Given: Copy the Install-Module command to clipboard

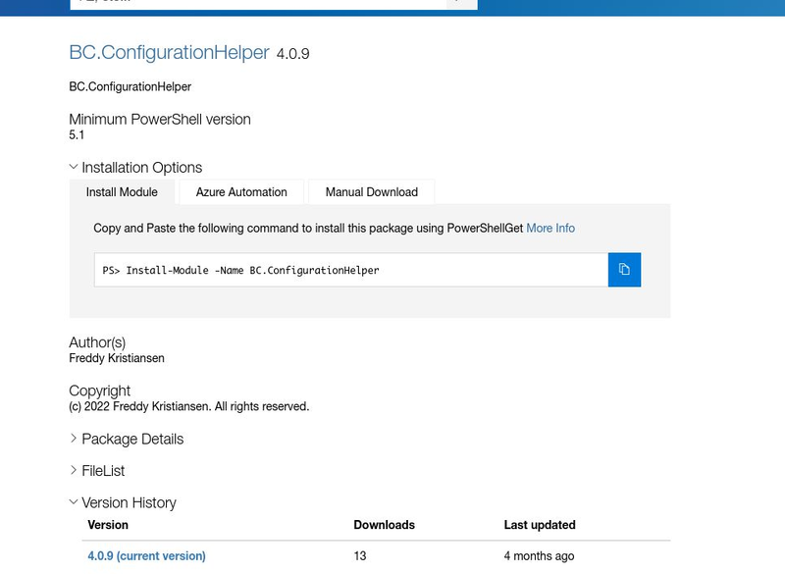Looking at the screenshot, I should (x=624, y=270).
